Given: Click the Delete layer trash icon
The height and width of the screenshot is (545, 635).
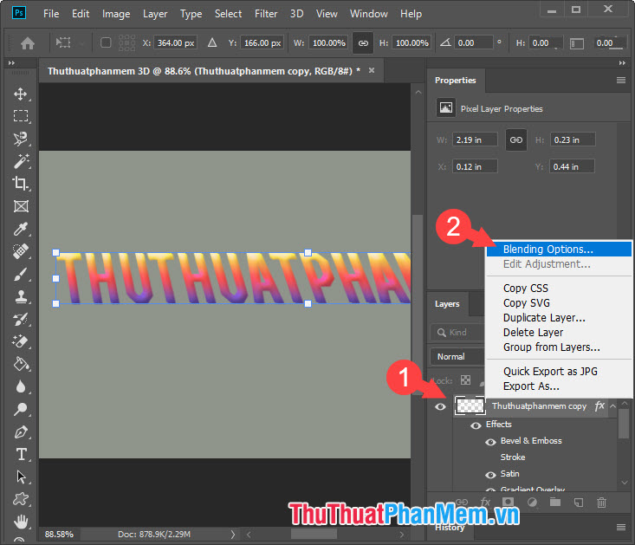Looking at the screenshot, I should (x=601, y=503).
